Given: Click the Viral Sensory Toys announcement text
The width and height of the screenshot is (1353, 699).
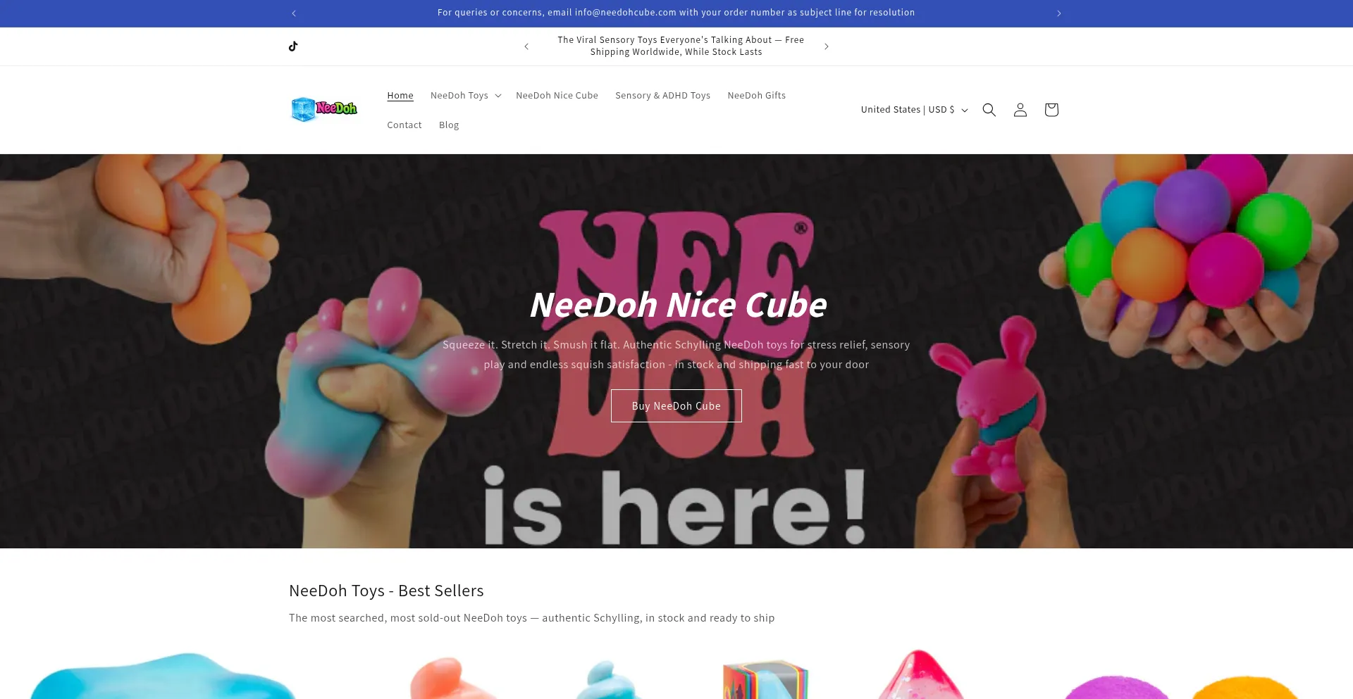Looking at the screenshot, I should tap(681, 46).
